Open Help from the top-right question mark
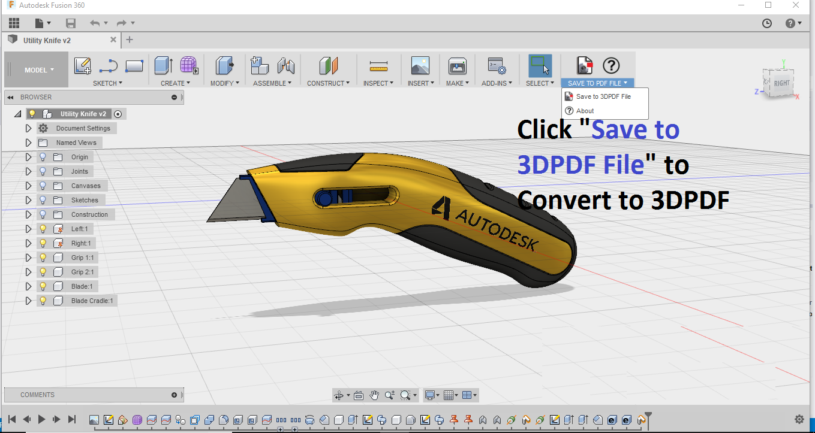This screenshot has height=433, width=815. coord(790,23)
